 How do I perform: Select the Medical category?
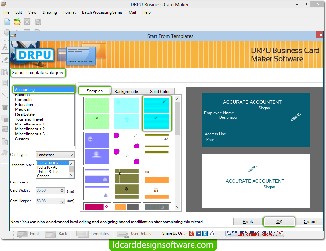coord(44,109)
